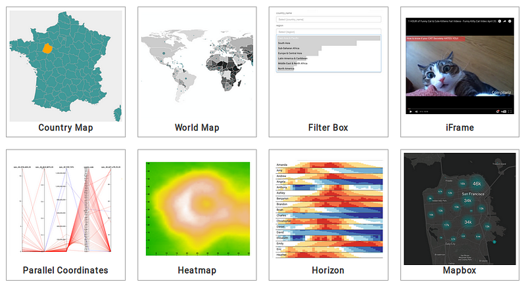Screen dimensions: 526x286
Task: Choose "Latin America & Caribbean" region option
Action: [328, 58]
